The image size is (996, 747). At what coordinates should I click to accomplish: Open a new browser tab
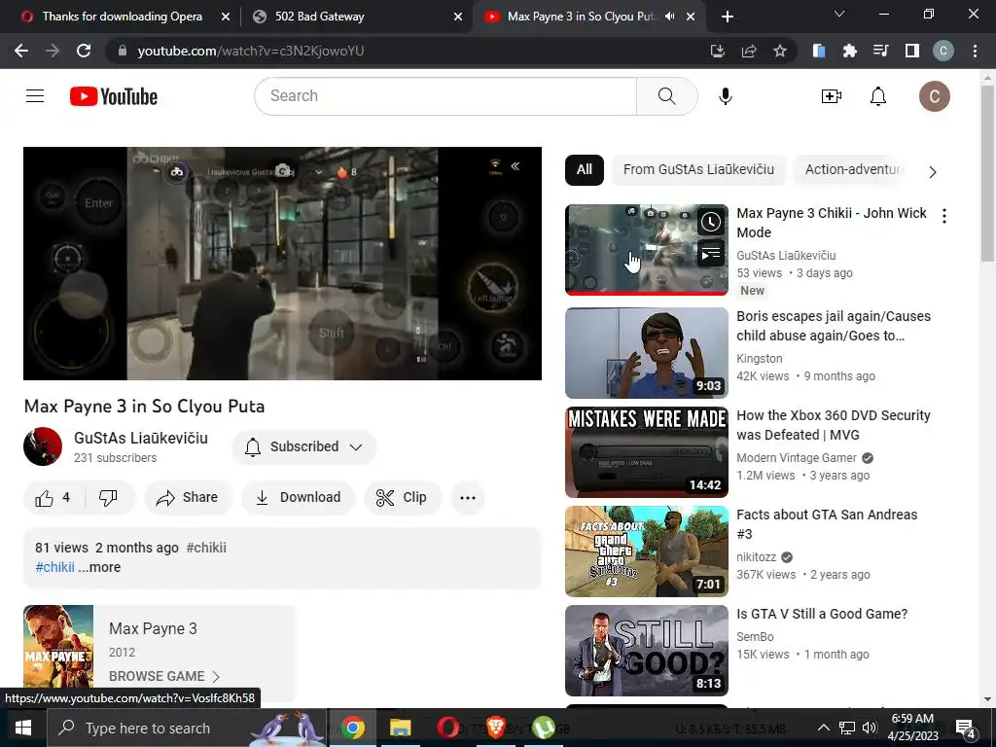(728, 17)
